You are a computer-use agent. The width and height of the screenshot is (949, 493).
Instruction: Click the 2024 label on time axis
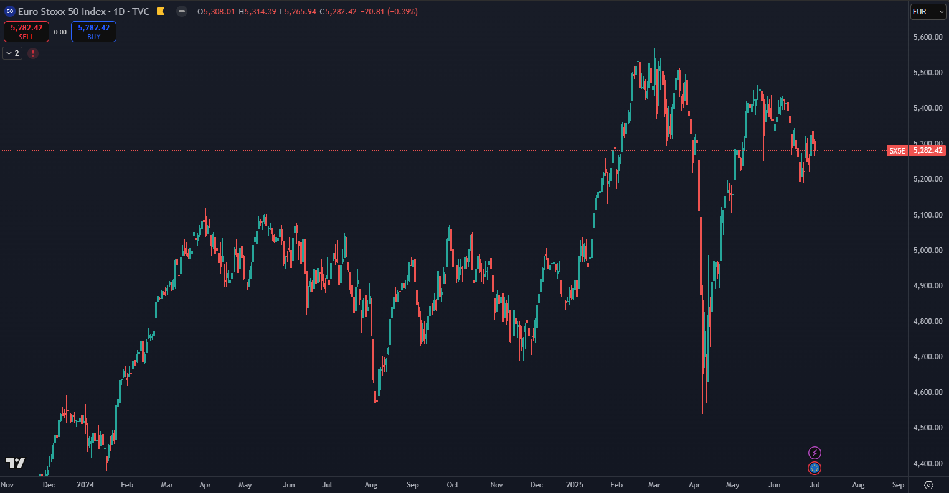click(x=86, y=484)
